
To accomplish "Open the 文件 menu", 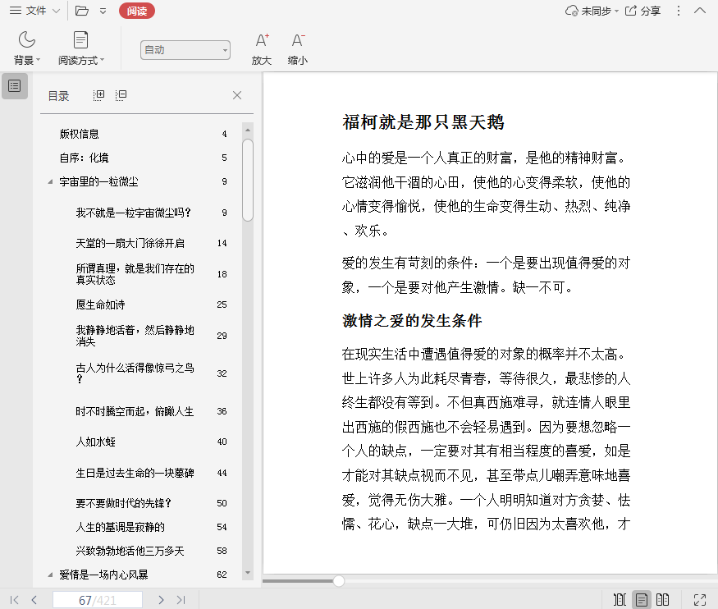I will click(x=34, y=11).
